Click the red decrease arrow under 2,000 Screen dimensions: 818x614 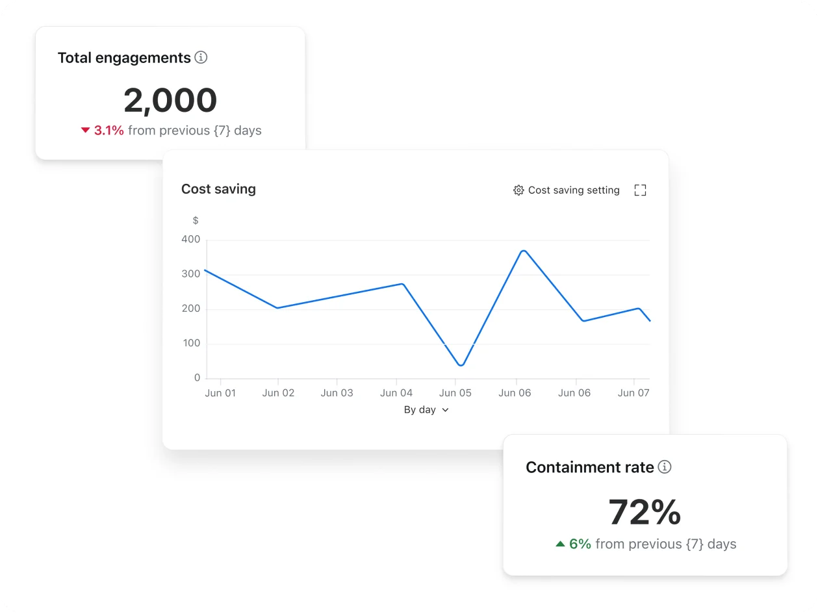85,130
